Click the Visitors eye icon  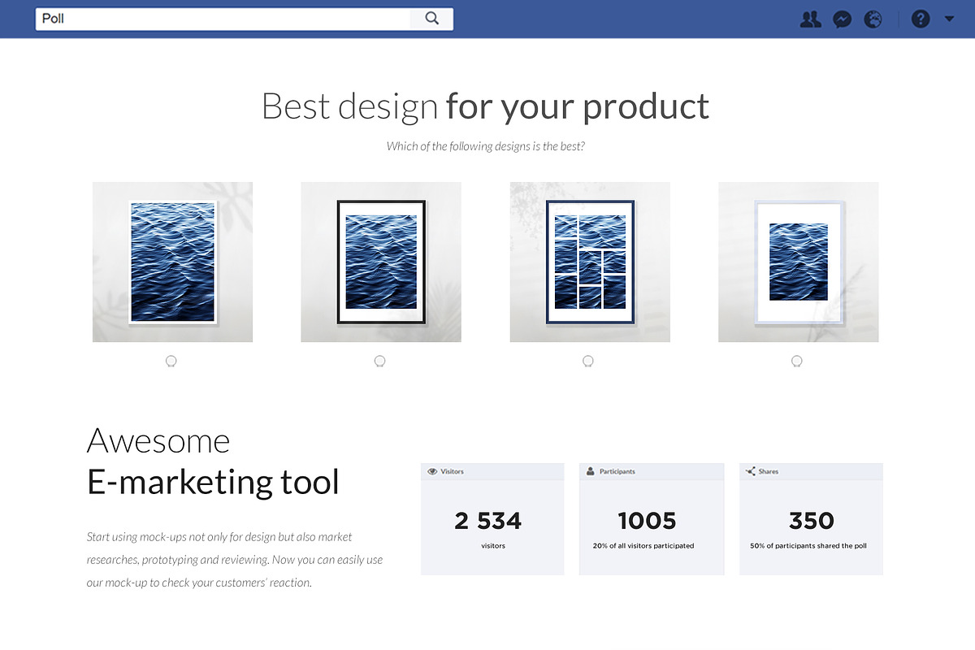[x=432, y=471]
